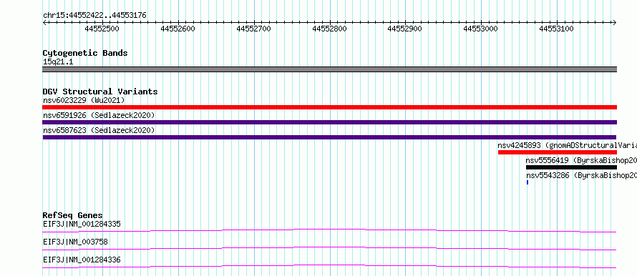
Task: Select the magenta NM_001284335 intron line
Action: [329, 230]
